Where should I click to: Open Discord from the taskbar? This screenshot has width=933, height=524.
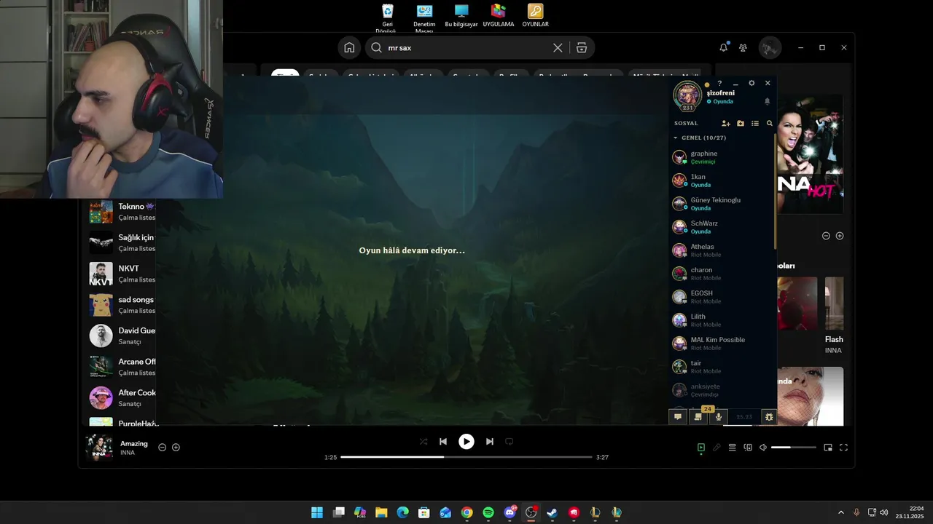[510, 512]
